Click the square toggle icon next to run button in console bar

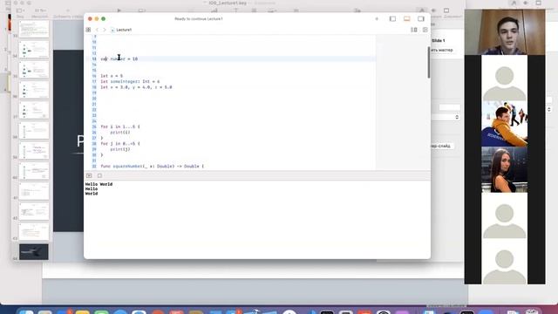click(x=99, y=175)
